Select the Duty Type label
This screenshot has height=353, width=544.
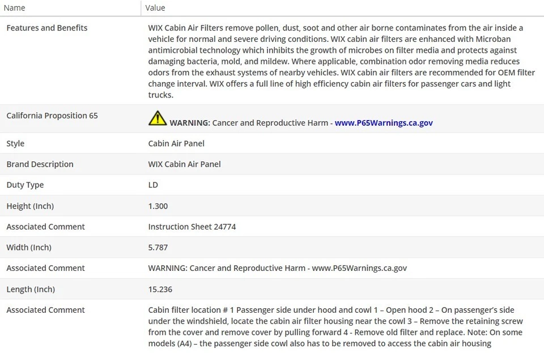pos(25,185)
